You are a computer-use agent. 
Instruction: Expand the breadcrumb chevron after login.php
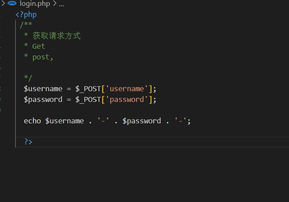[54, 4]
